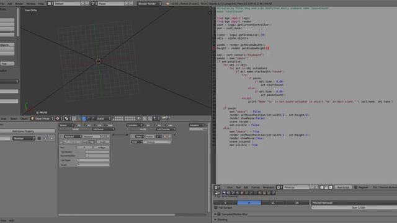
Task: Select the translate manipulator icon
Action: pos(84,118)
